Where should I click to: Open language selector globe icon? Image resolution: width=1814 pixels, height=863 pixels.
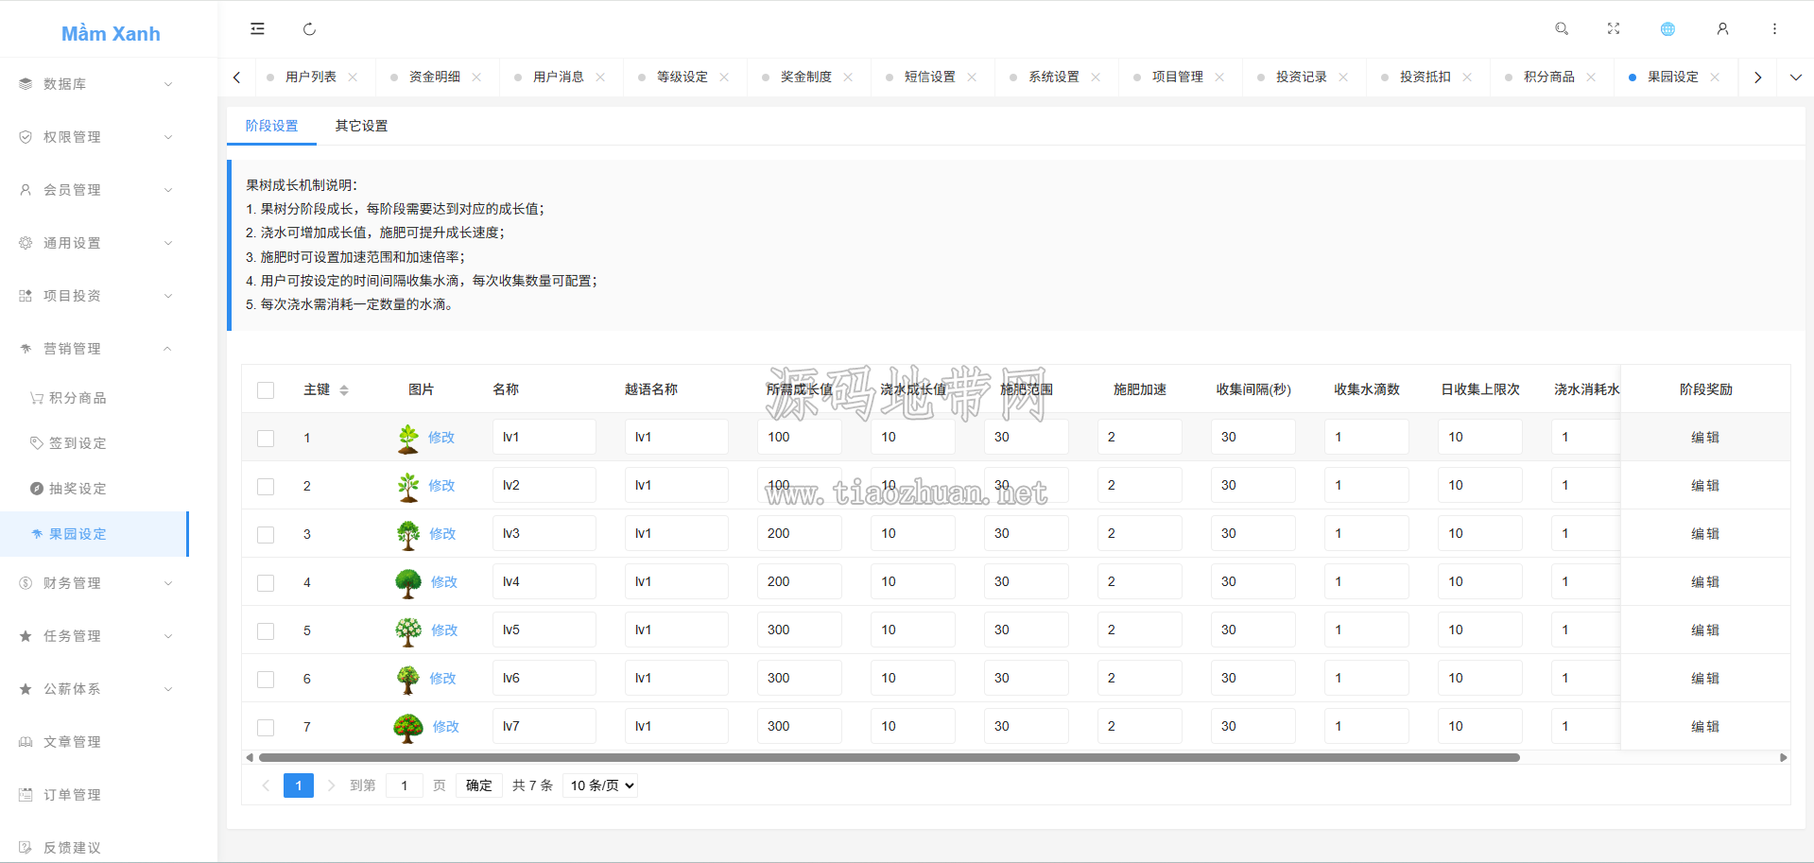pyautogui.click(x=1667, y=29)
